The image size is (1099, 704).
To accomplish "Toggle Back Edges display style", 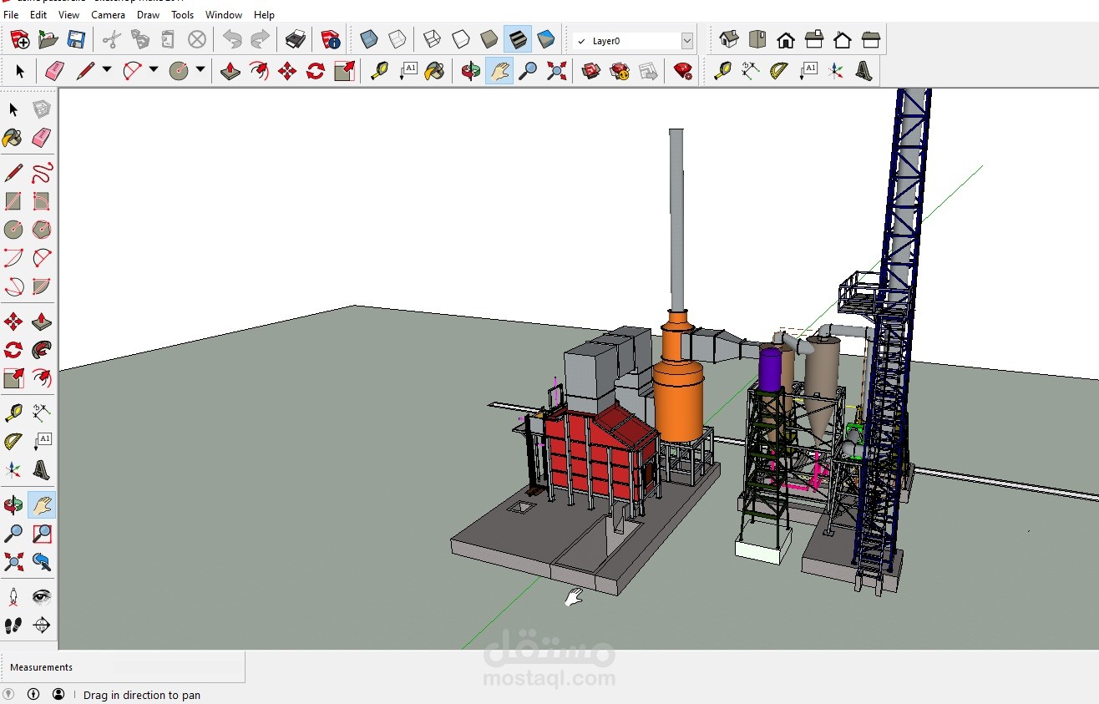I will (398, 39).
